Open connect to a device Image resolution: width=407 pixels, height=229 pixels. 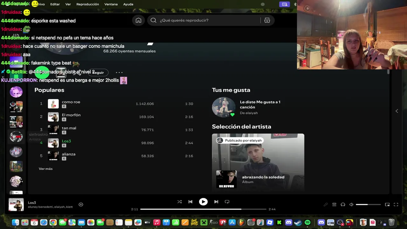(x=343, y=205)
